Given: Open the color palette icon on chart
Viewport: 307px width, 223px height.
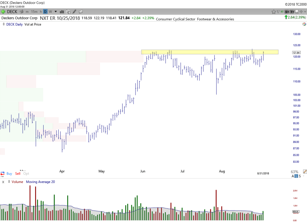Looking at the screenshot, I should coord(304,25).
